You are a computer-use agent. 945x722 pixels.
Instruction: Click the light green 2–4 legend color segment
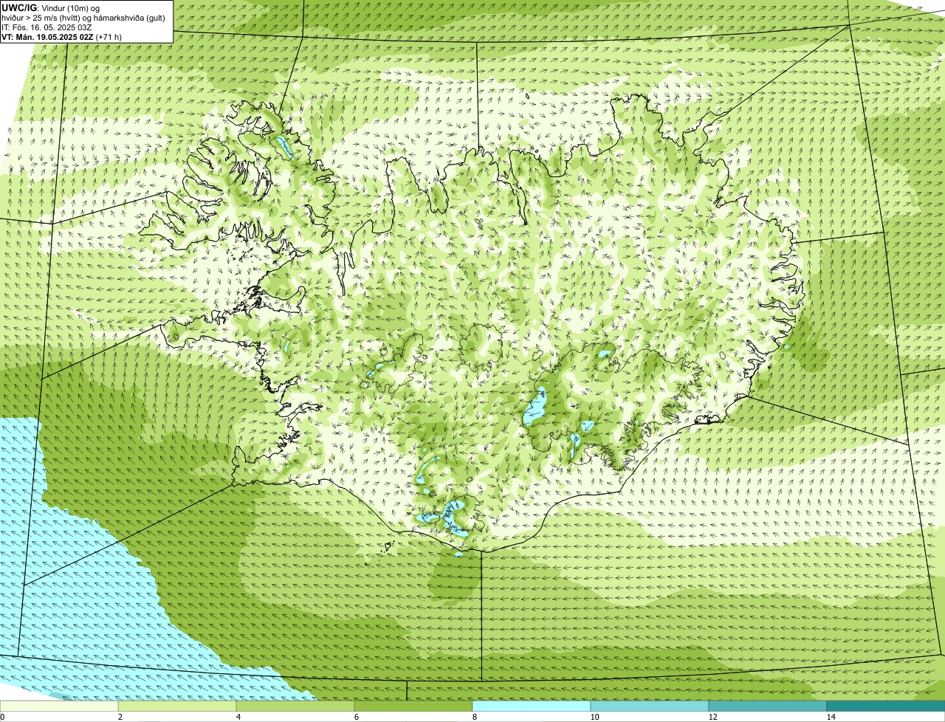pyautogui.click(x=177, y=706)
